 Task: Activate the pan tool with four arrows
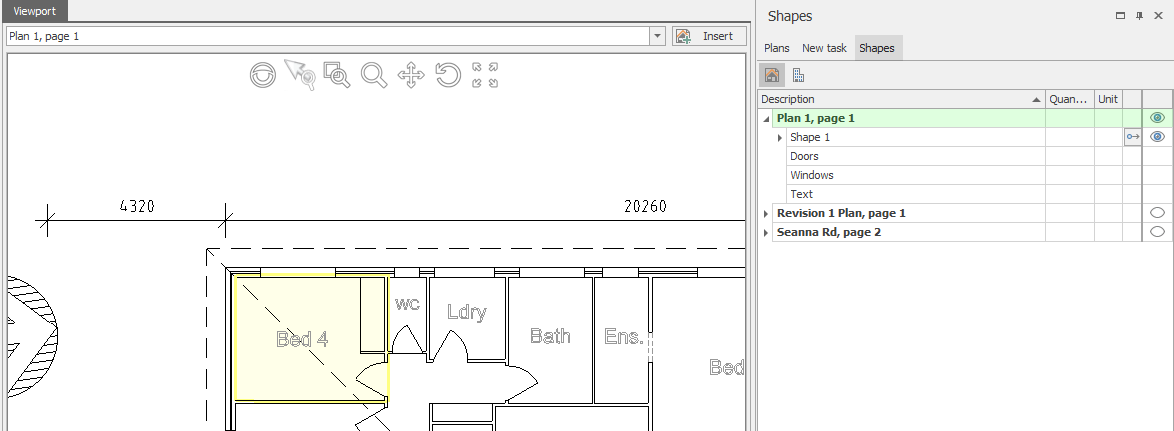coord(411,75)
